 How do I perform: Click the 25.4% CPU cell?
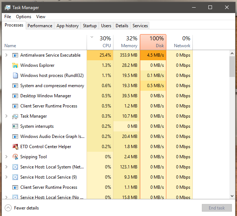point(100,55)
